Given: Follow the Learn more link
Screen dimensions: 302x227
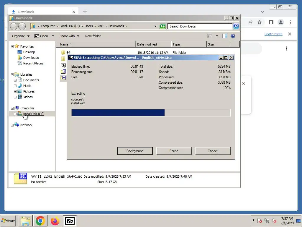Looking at the screenshot, I should point(273,34).
